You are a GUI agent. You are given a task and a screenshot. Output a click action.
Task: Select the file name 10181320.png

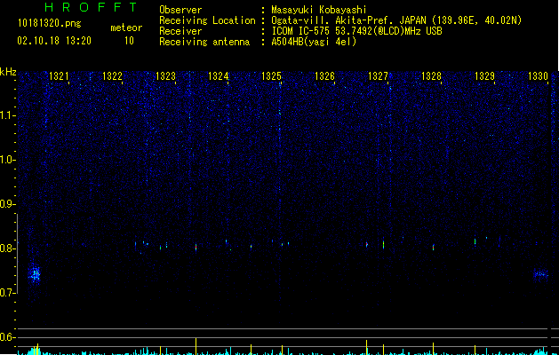[x=50, y=24]
